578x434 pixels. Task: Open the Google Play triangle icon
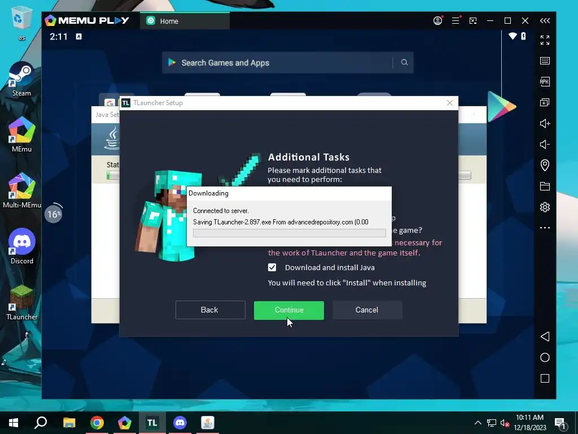(x=501, y=107)
